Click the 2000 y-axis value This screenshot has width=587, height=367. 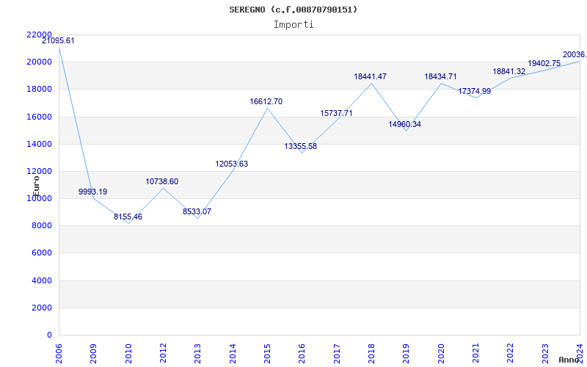pos(41,308)
